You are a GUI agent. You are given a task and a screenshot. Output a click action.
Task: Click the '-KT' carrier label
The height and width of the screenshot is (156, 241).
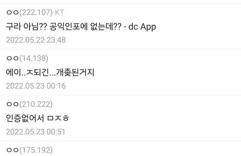[58, 12]
